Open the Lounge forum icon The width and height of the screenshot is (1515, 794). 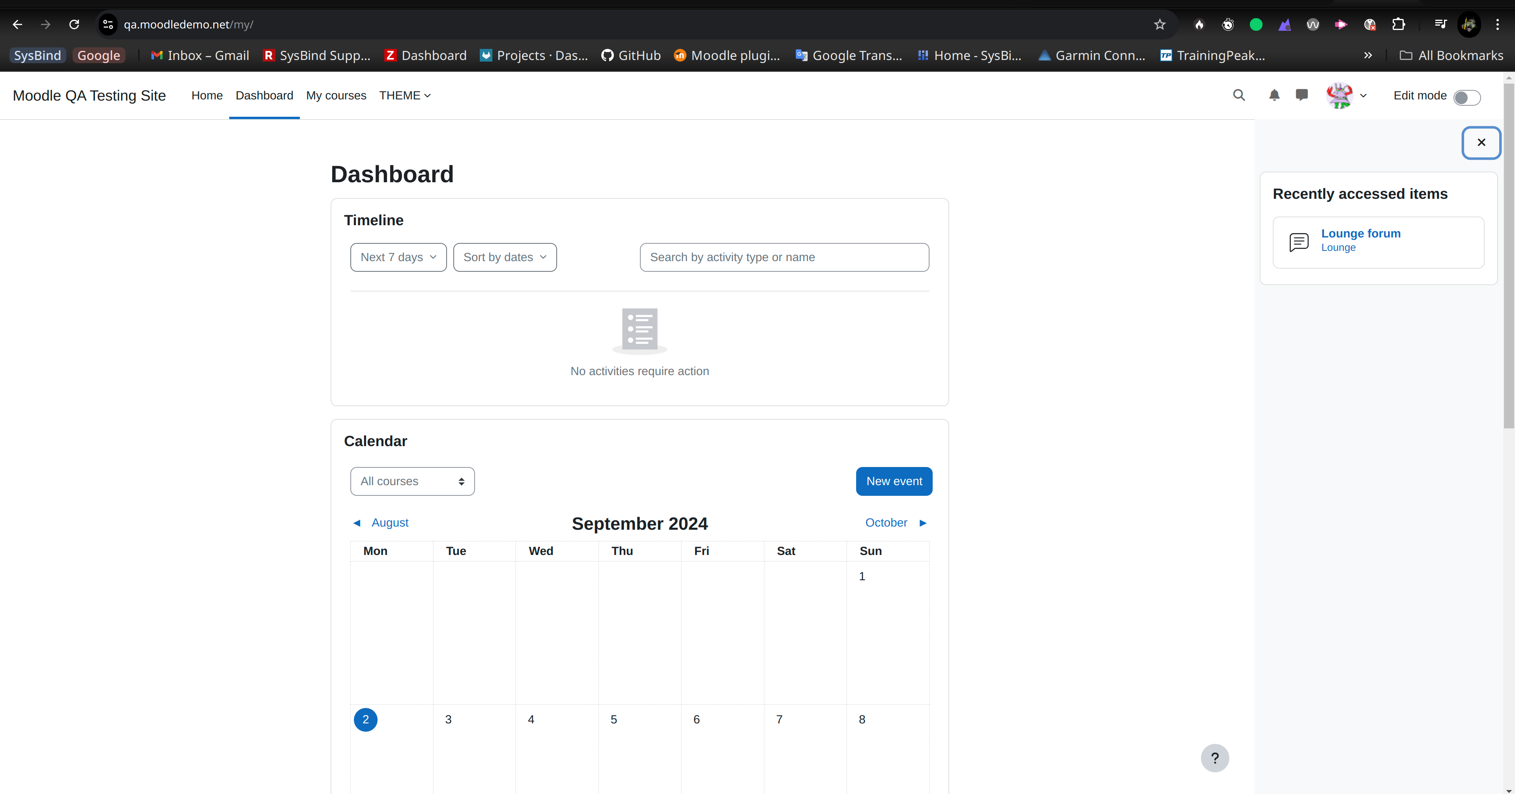coord(1298,242)
